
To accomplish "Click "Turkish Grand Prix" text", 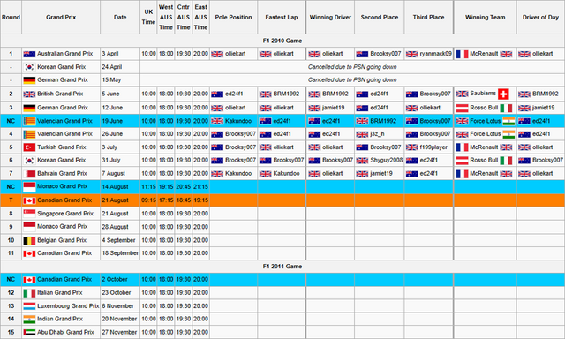I will point(62,147).
